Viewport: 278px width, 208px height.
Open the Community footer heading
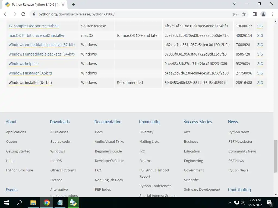(149, 122)
